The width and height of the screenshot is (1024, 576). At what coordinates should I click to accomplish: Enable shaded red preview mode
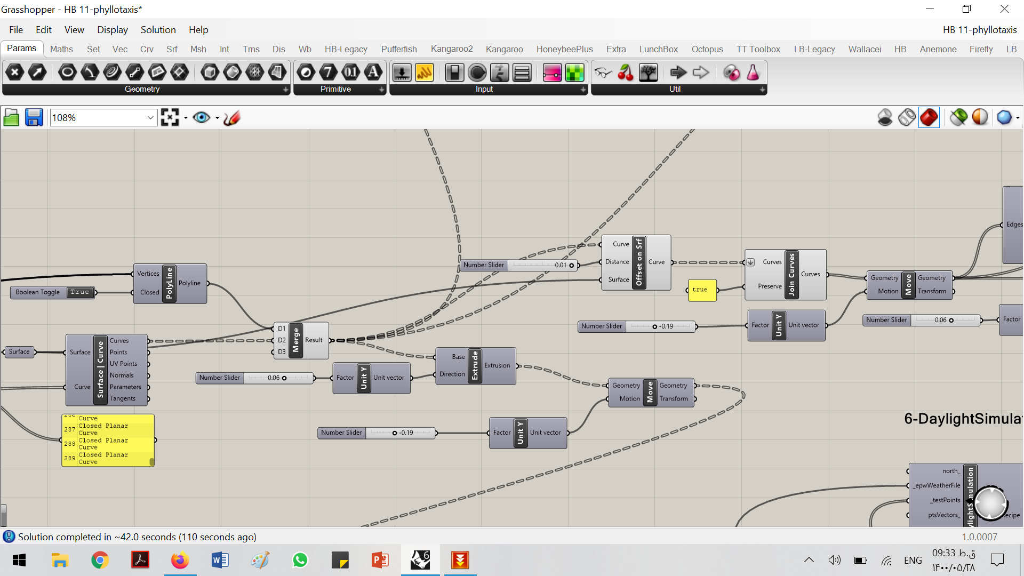click(x=929, y=117)
